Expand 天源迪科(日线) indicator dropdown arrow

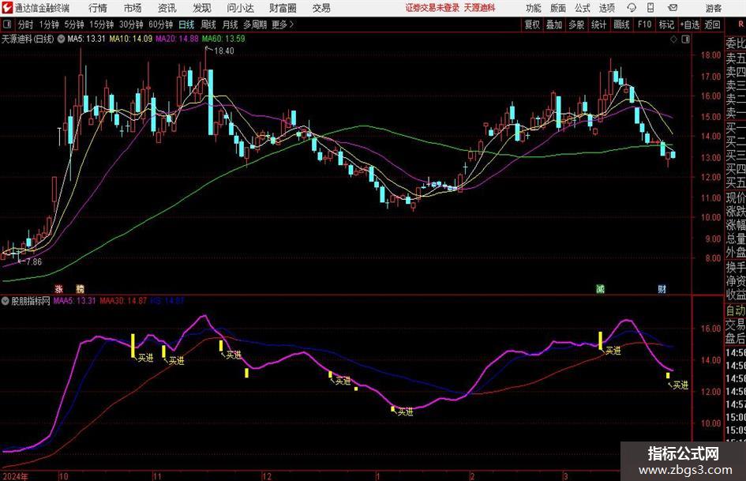pyautogui.click(x=61, y=39)
